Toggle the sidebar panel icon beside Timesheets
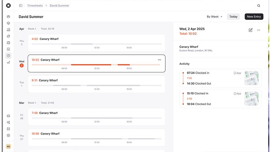This screenshot has width=271, height=152. pos(21,5)
